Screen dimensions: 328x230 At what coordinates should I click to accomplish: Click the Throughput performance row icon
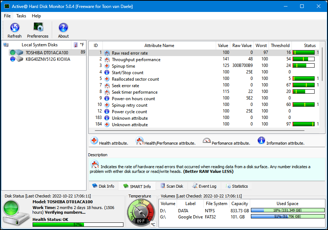click(x=107, y=60)
